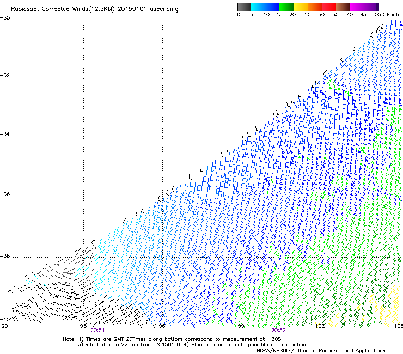Click the 'Times are GMT' note line
403x354 pixels.
click(172, 339)
